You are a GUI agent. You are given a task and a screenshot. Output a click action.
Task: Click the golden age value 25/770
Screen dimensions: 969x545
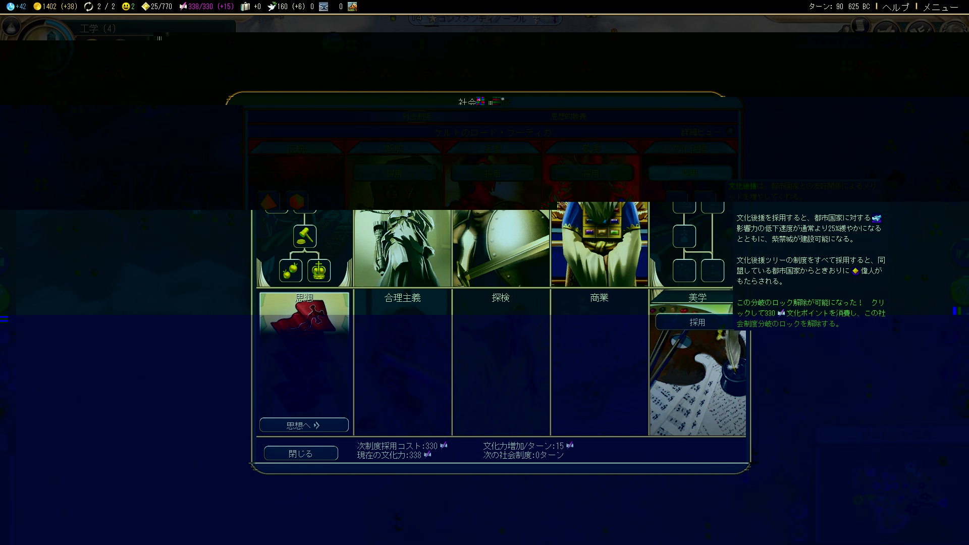tap(161, 7)
